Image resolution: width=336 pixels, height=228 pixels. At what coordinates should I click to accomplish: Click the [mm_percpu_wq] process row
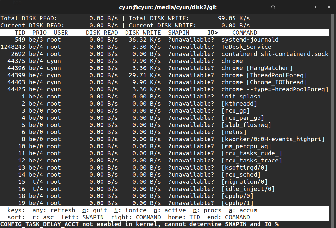coord(164,146)
